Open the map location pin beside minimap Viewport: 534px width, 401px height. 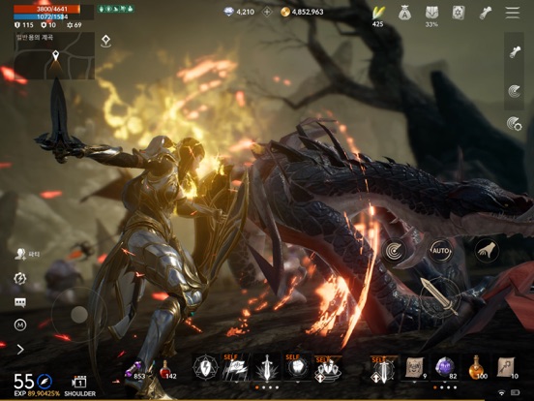[105, 42]
